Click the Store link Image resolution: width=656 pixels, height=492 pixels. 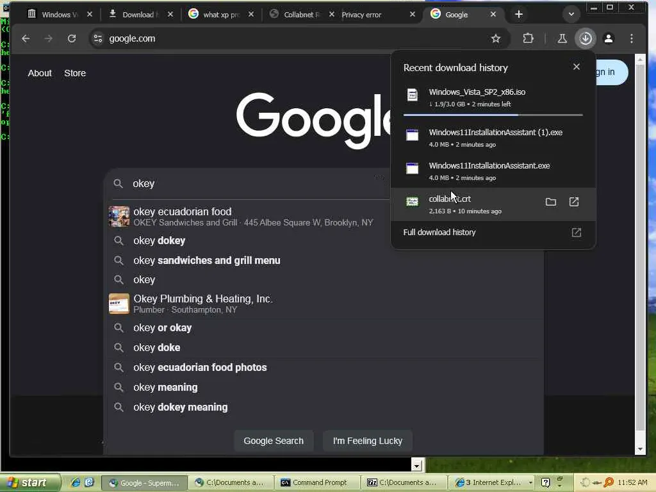(x=75, y=73)
